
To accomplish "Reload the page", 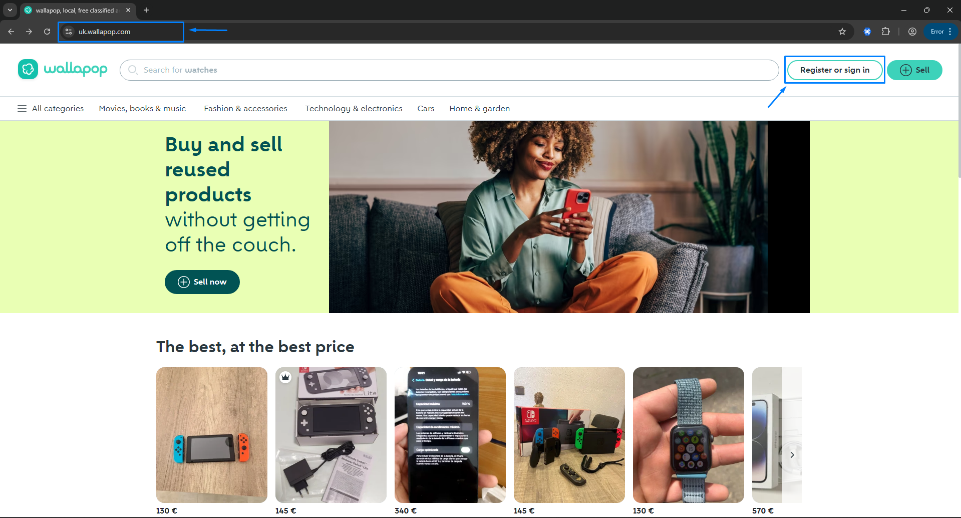I will tap(47, 32).
